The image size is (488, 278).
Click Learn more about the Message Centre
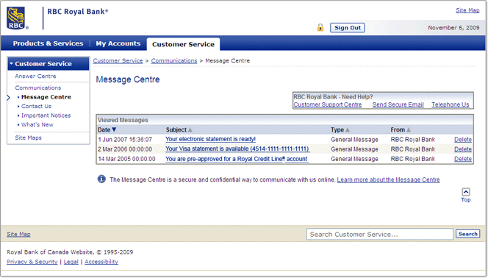(x=388, y=179)
